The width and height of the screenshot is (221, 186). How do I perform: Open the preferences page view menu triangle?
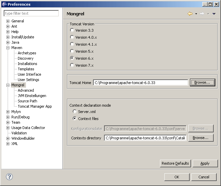(214, 14)
